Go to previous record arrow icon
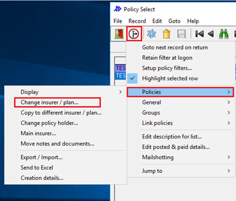 pos(211,34)
